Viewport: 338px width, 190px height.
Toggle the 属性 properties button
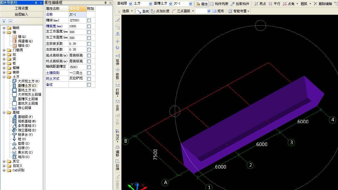202,4
